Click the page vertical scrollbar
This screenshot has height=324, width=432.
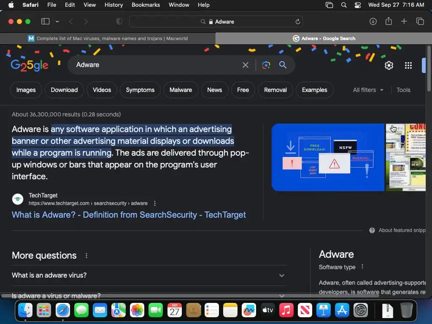point(429,69)
